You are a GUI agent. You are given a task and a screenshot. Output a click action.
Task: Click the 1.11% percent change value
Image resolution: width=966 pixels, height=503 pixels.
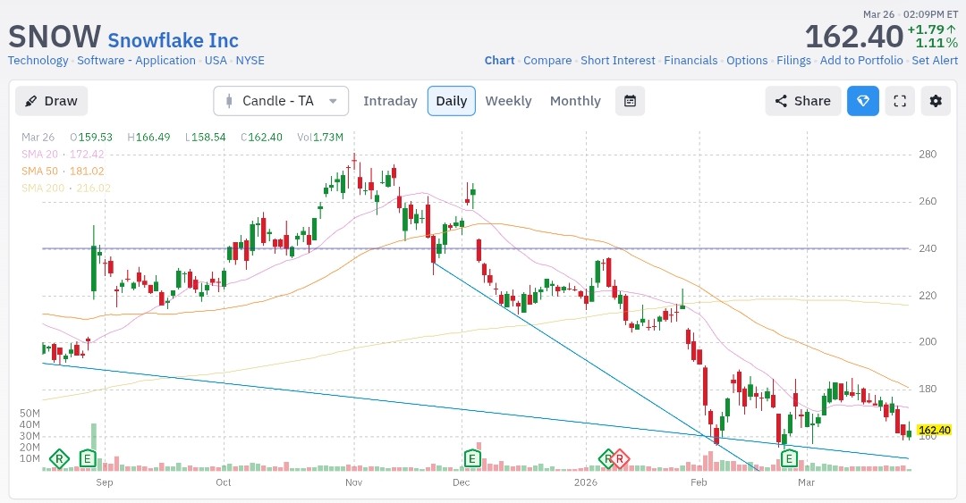point(936,43)
